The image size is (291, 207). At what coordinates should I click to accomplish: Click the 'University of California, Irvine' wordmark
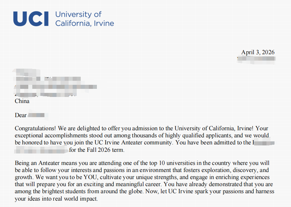[x=84, y=19]
